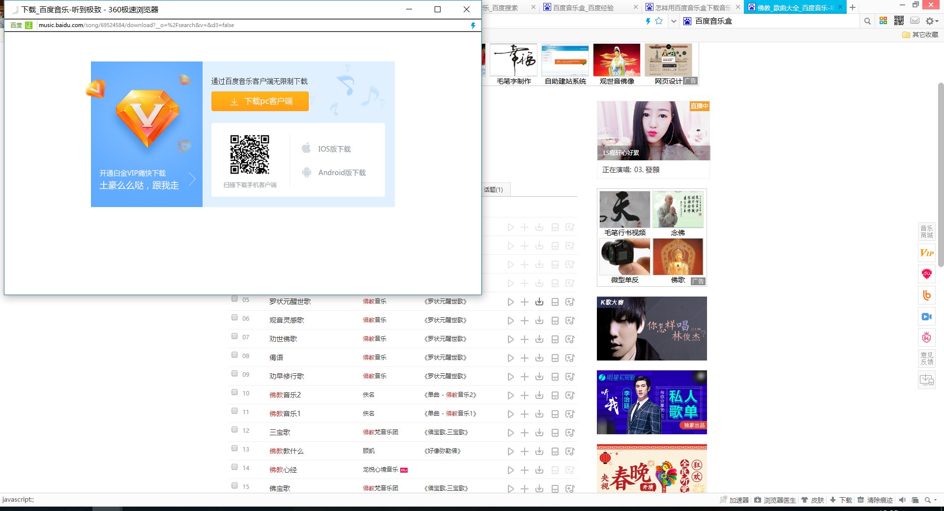Open a new browser tab

853,7
